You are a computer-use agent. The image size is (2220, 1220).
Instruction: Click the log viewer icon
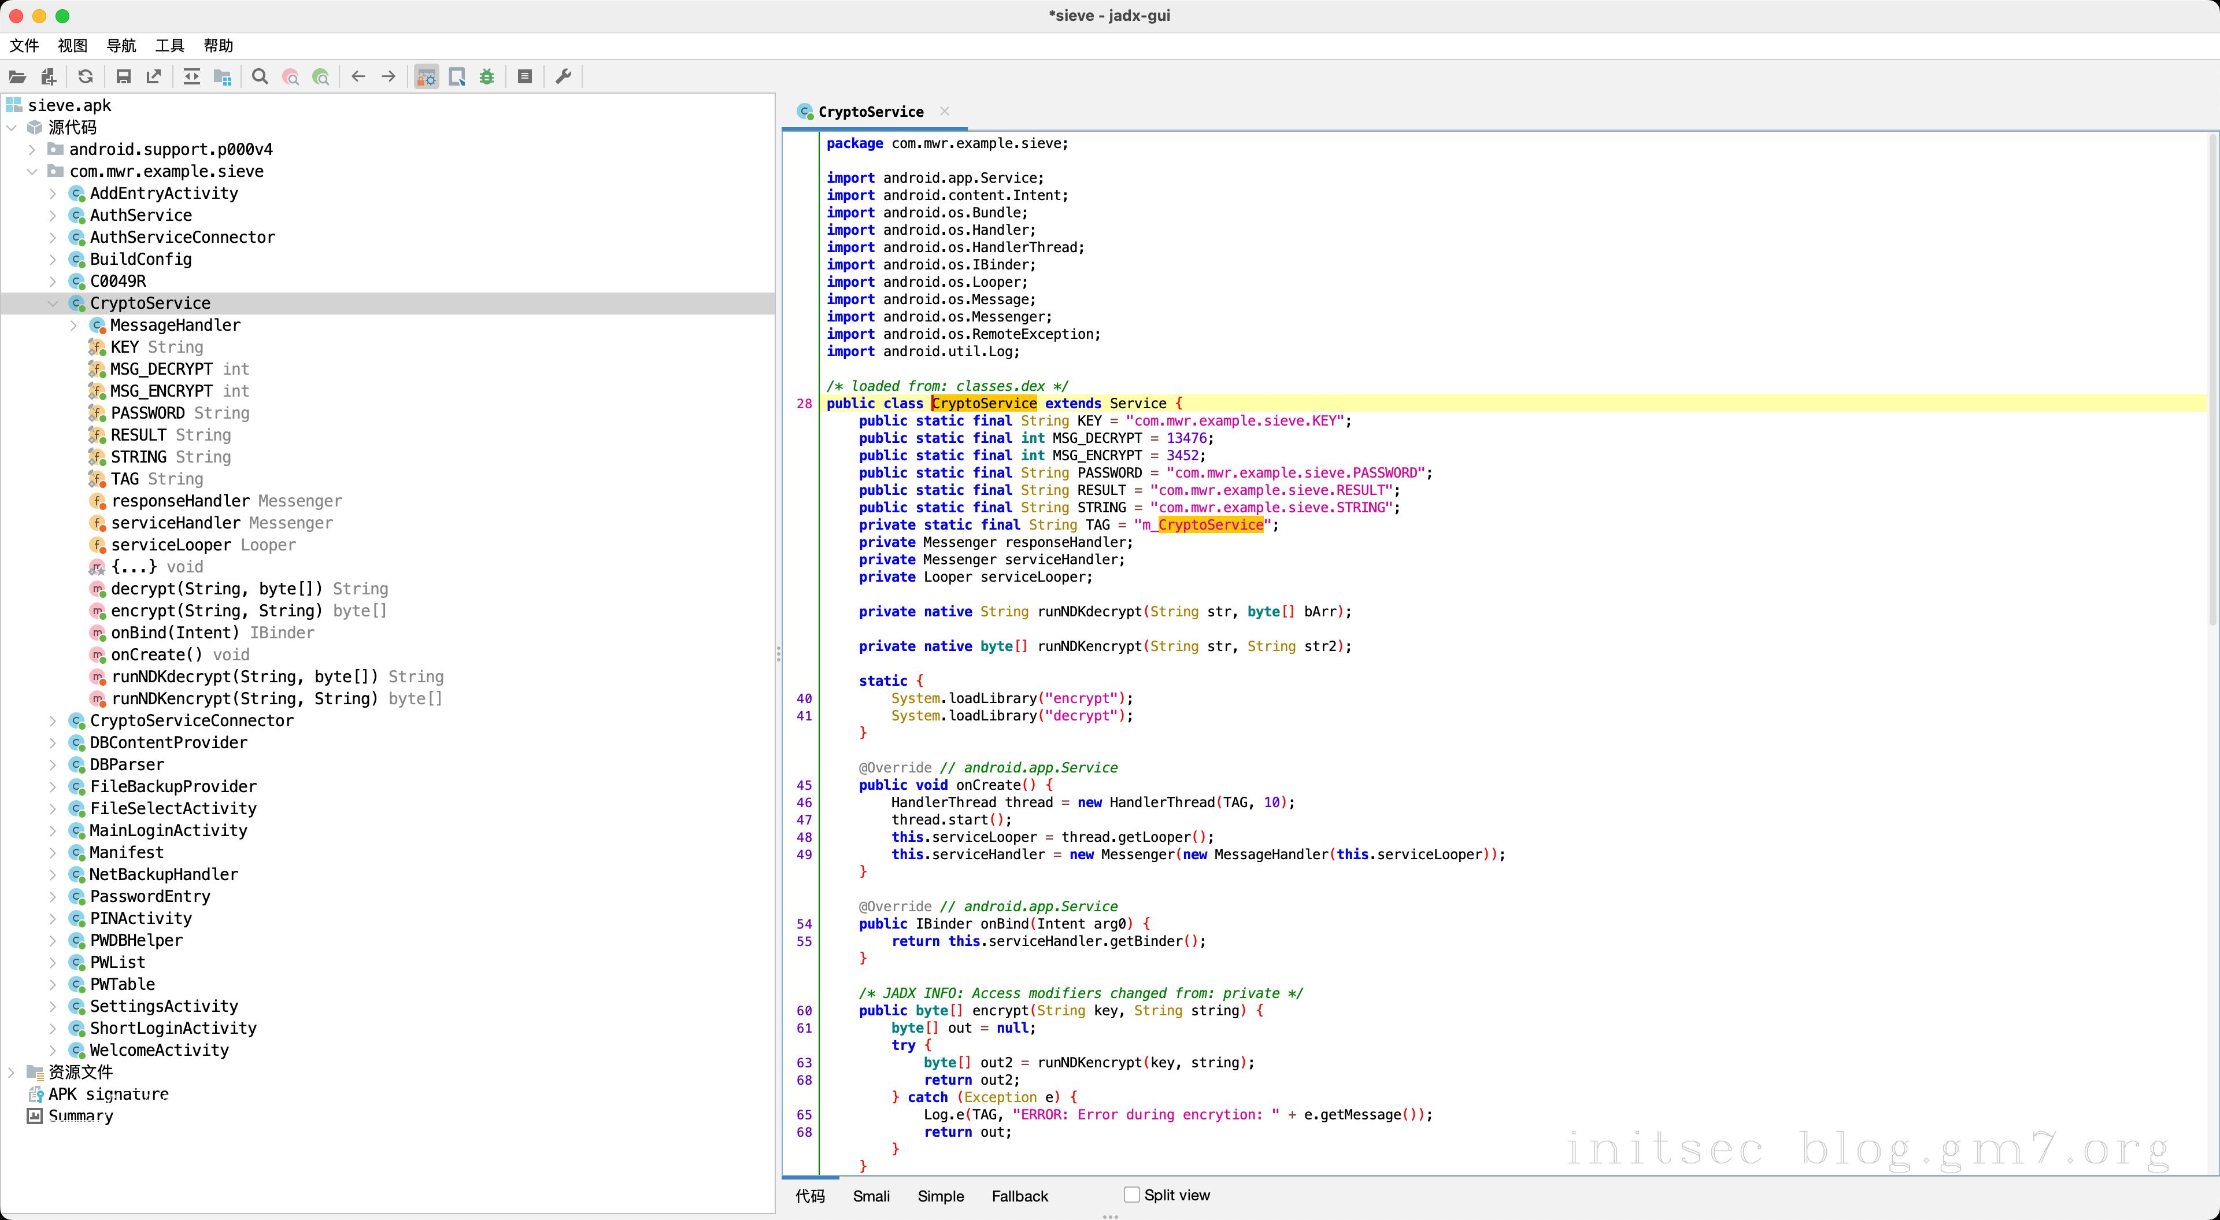pos(525,77)
